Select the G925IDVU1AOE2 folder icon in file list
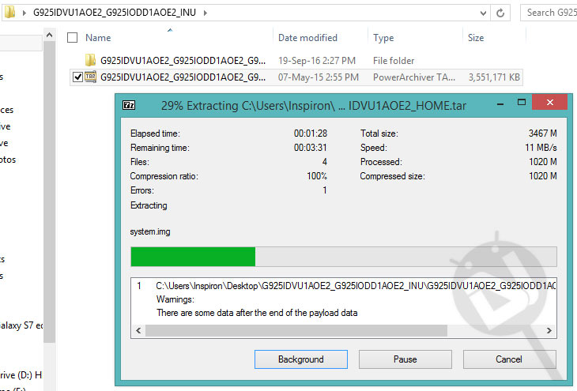Screen dimensions: 577x391 90,60
